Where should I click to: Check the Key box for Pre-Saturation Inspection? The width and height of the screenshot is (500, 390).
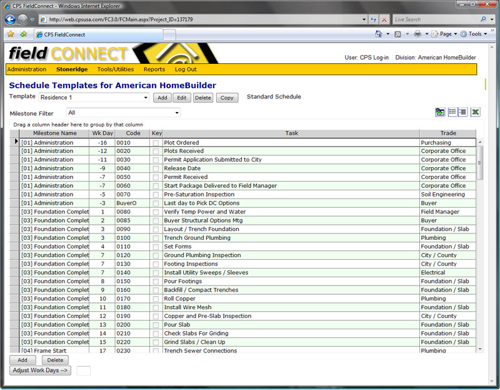click(x=156, y=195)
